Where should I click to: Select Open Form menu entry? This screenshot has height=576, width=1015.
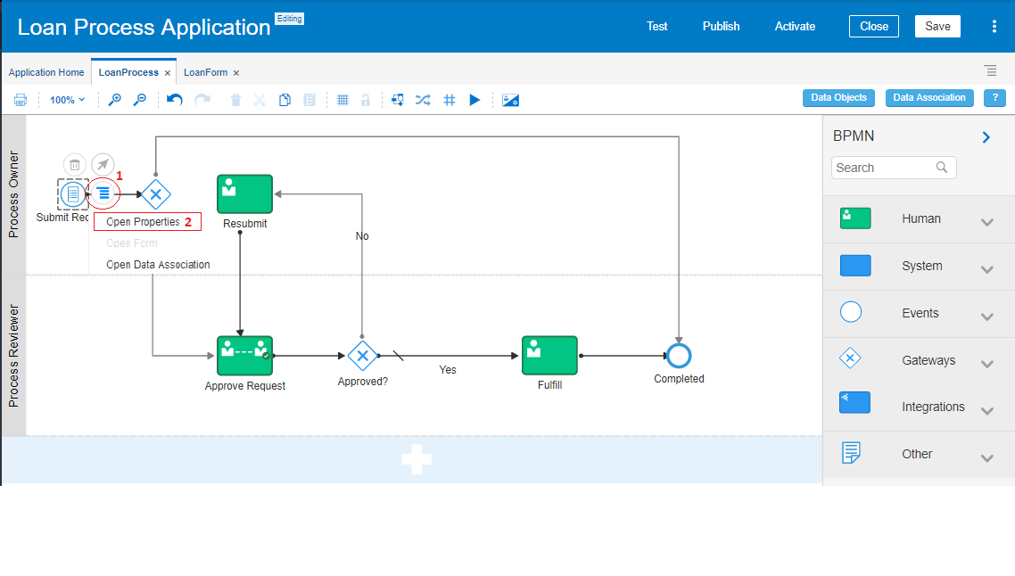click(131, 243)
